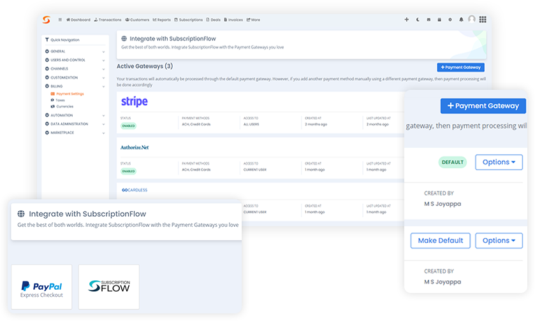Screen dimensions: 535x321
Task: Click the Taxes icon in sidebar
Action: (x=52, y=100)
